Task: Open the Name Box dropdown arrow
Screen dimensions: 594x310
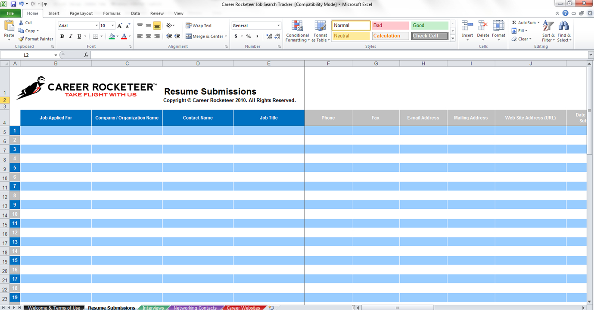Action: (x=56, y=55)
